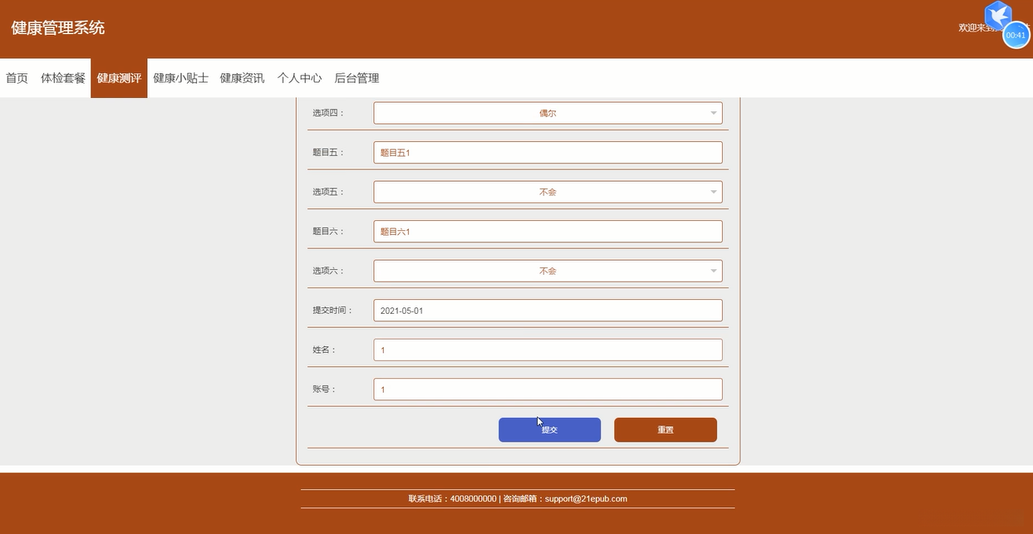Click inside the 题目五 input field
This screenshot has width=1033, height=534.
pyautogui.click(x=548, y=152)
